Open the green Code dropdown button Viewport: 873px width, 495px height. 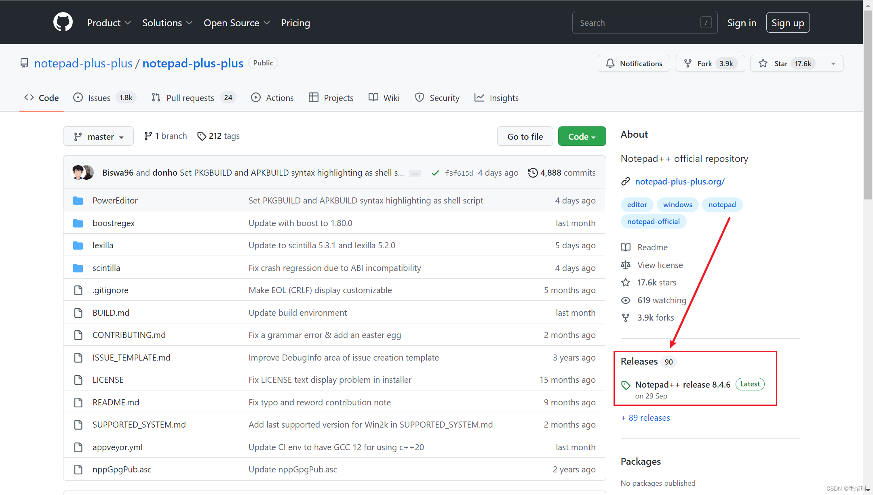pos(582,136)
